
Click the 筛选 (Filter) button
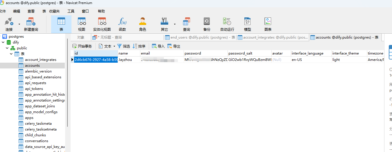click(123, 46)
